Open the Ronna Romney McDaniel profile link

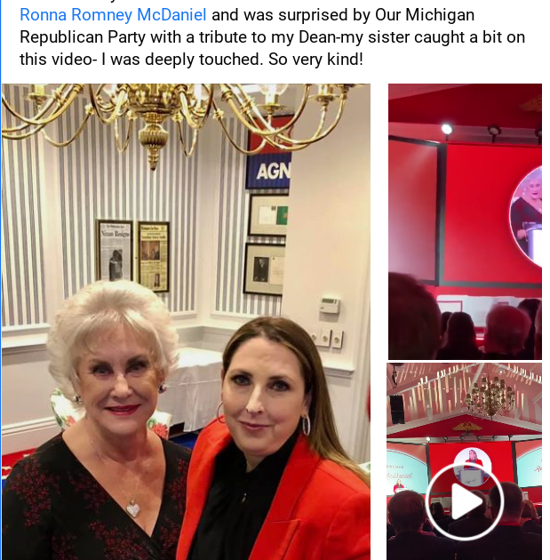(x=113, y=15)
